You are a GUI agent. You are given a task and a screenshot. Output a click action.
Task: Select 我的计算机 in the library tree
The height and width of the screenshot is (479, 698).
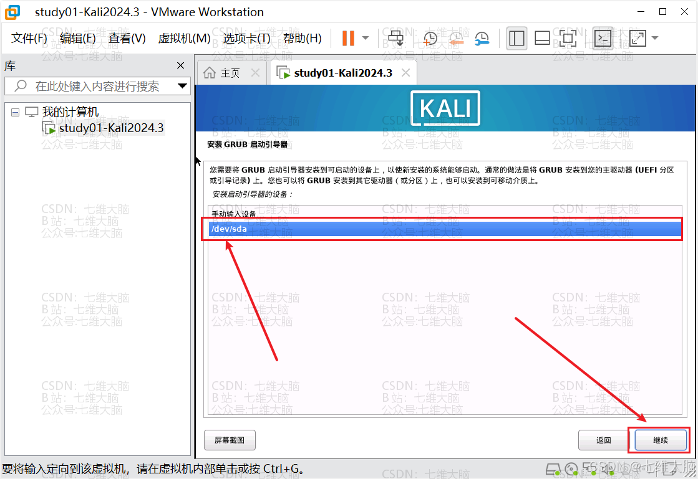click(x=70, y=112)
